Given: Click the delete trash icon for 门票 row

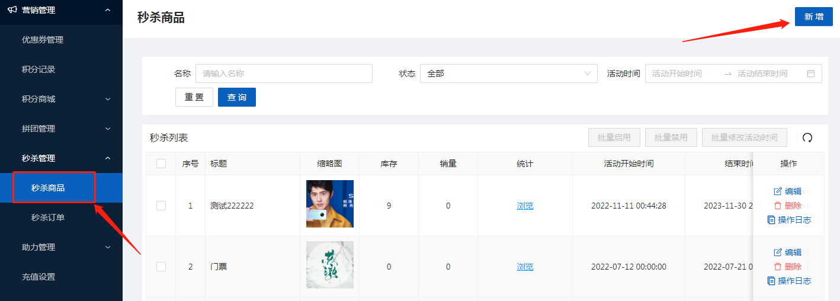Looking at the screenshot, I should pos(778,267).
